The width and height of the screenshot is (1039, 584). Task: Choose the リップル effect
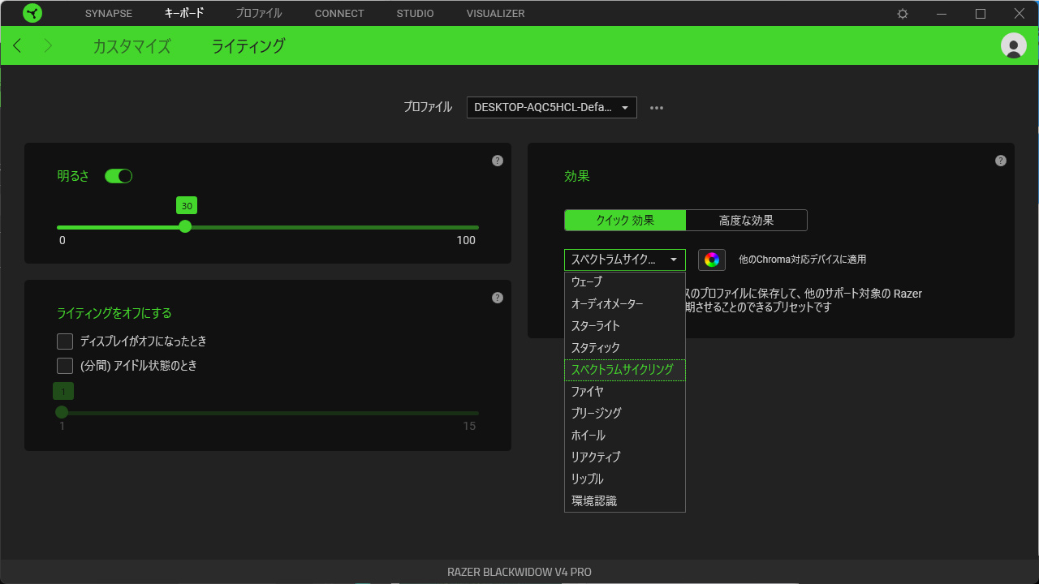click(625, 479)
